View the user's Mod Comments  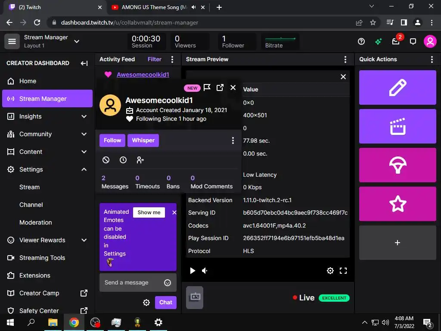pos(211,182)
